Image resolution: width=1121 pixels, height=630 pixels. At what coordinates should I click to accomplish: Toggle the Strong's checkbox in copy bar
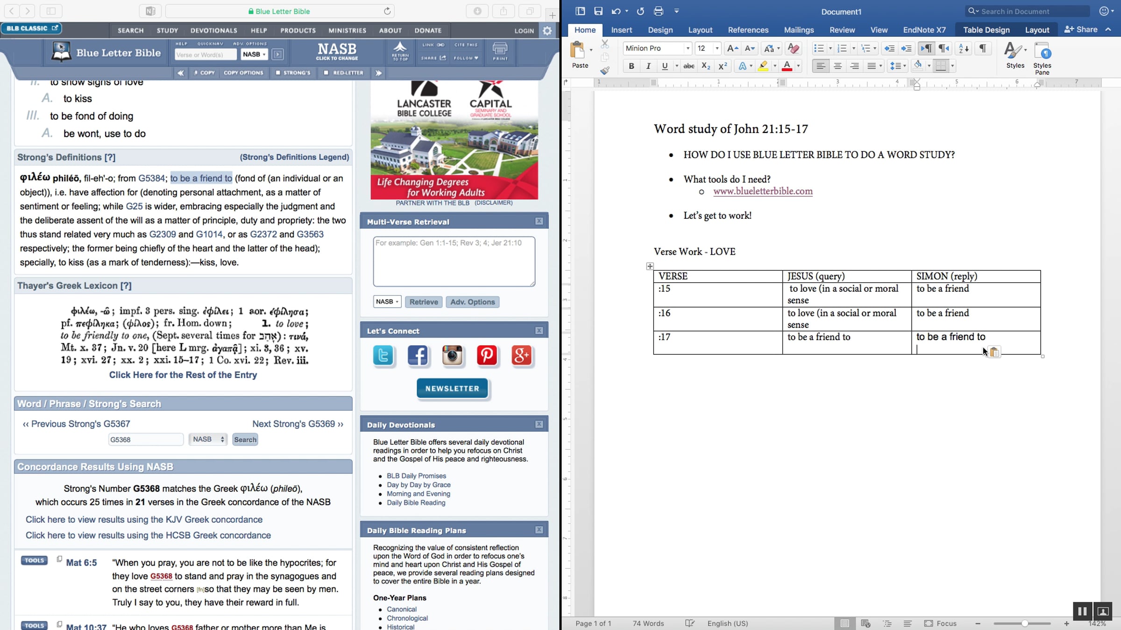(278, 73)
